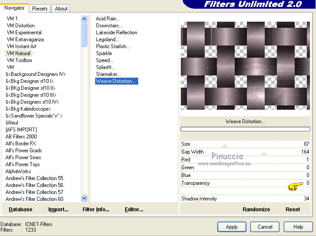
Task: Select the VM Instant Art category
Action: (21, 46)
